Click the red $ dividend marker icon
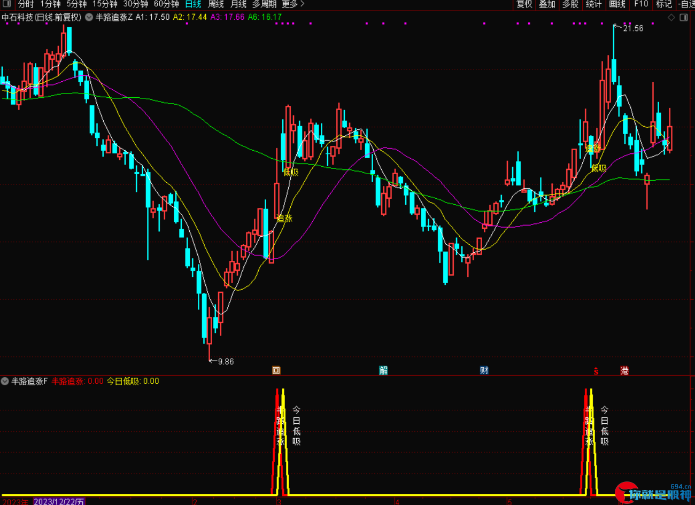The width and height of the screenshot is (695, 505). pos(596,371)
